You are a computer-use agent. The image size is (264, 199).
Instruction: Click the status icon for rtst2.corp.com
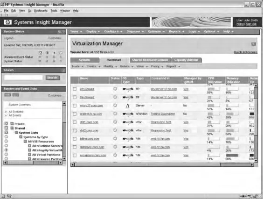(115, 130)
